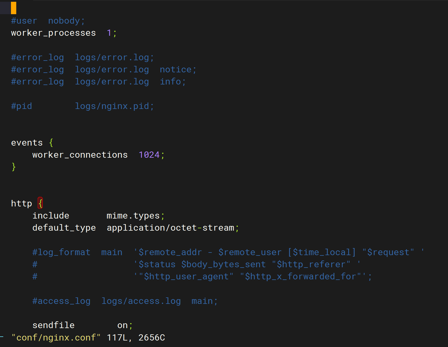Click on worker_processes directive
Screen dimensions: 448x347
(x=53, y=33)
